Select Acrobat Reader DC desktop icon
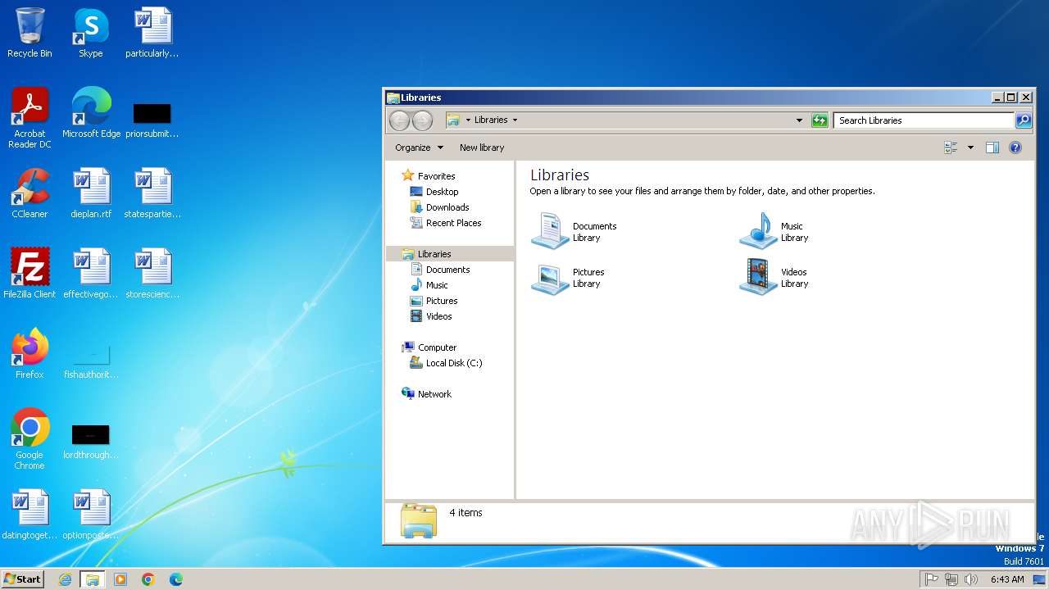The image size is (1049, 590). 30,118
